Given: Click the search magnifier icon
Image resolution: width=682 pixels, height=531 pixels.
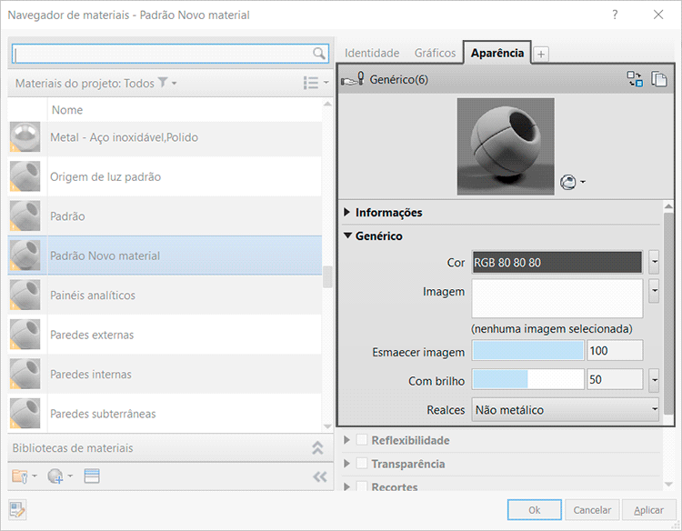Looking at the screenshot, I should (x=319, y=54).
